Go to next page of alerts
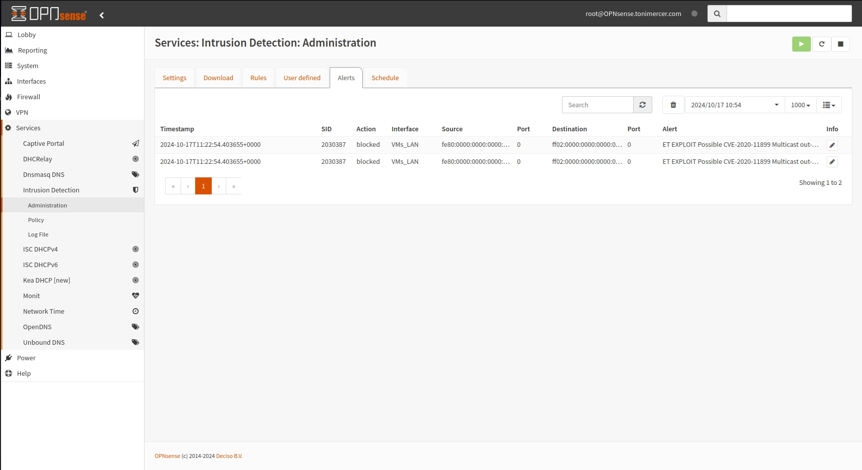This screenshot has width=862, height=470. point(219,186)
